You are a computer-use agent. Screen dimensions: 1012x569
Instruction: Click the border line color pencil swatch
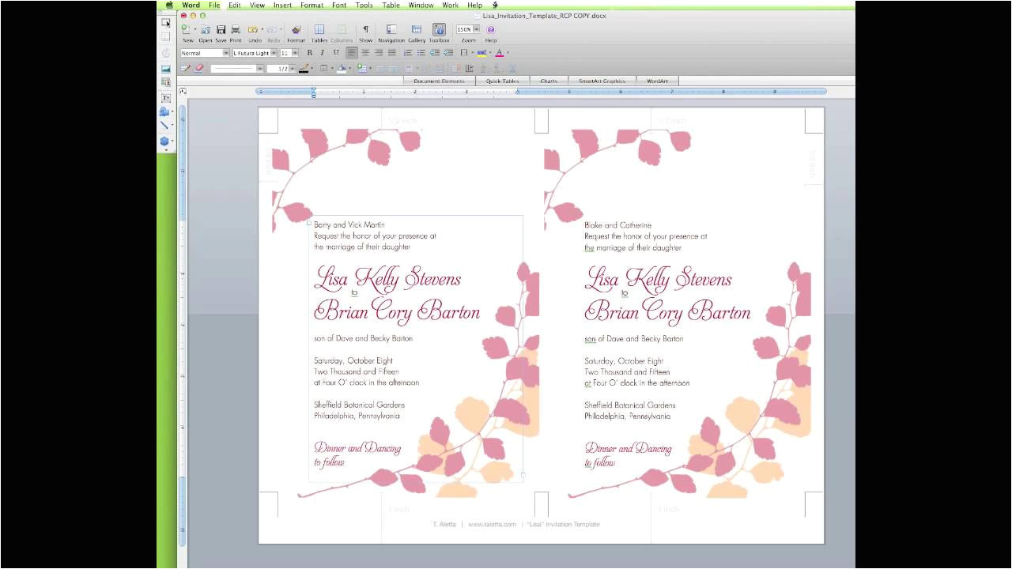pos(305,69)
